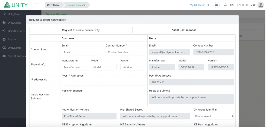Screen dimensions: 266x127
Task: Click Unity contact number 888-853-7733 field
Action: (x=214, y=52)
